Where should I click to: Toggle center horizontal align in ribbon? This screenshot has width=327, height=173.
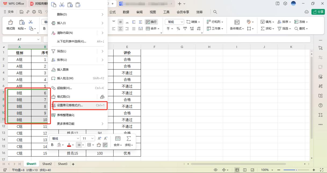point(121,29)
